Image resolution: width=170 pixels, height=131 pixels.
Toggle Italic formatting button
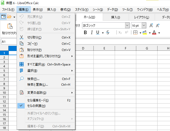(92, 32)
